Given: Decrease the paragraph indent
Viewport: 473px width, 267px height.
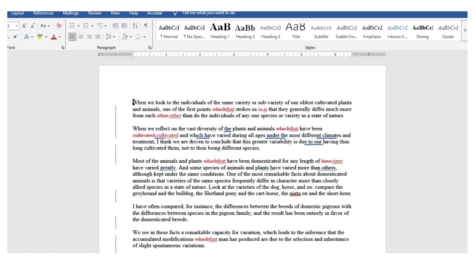Looking at the screenshot, I should (x=116, y=26).
